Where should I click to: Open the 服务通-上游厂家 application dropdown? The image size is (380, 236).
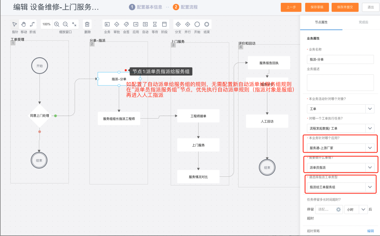(x=340, y=148)
